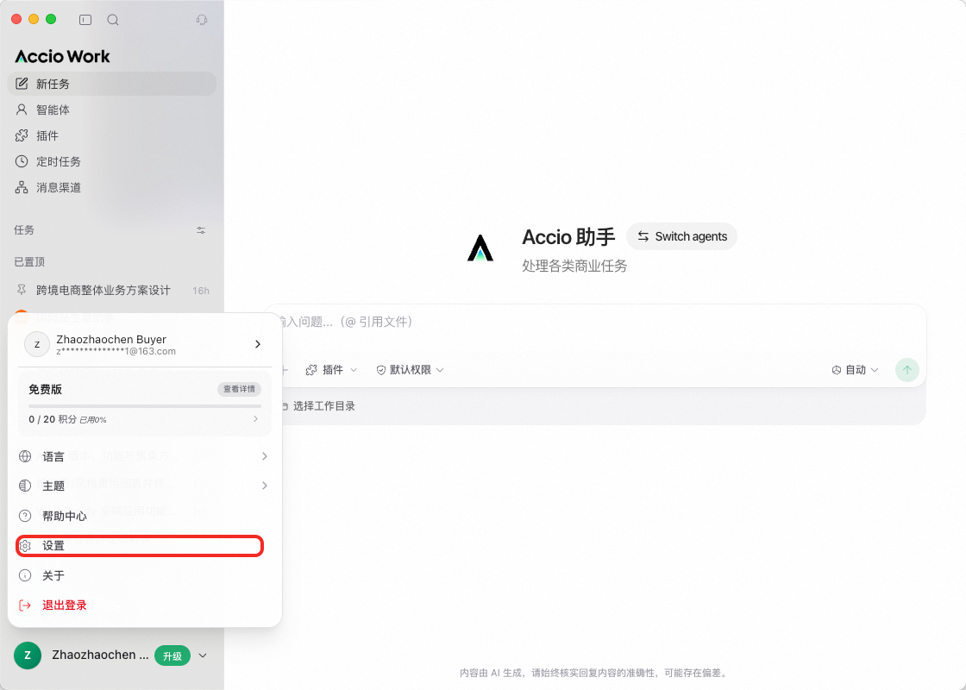Click the globe icon next to 语言
Screen dimensions: 966x690
point(25,456)
